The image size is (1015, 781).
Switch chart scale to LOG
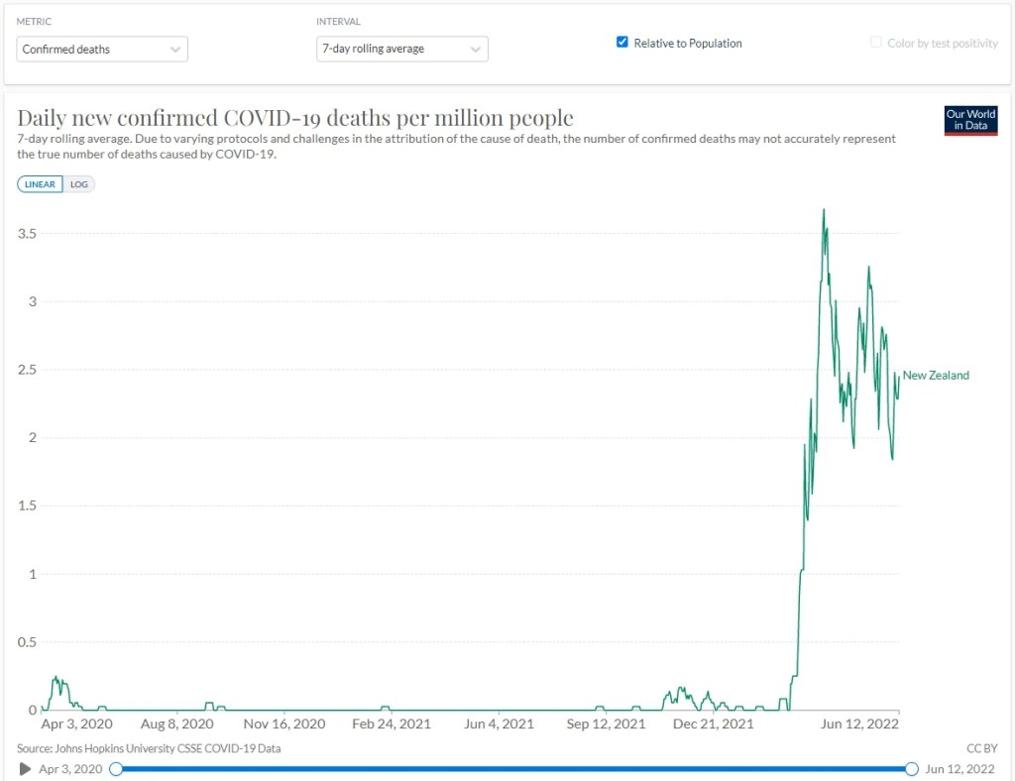(79, 184)
